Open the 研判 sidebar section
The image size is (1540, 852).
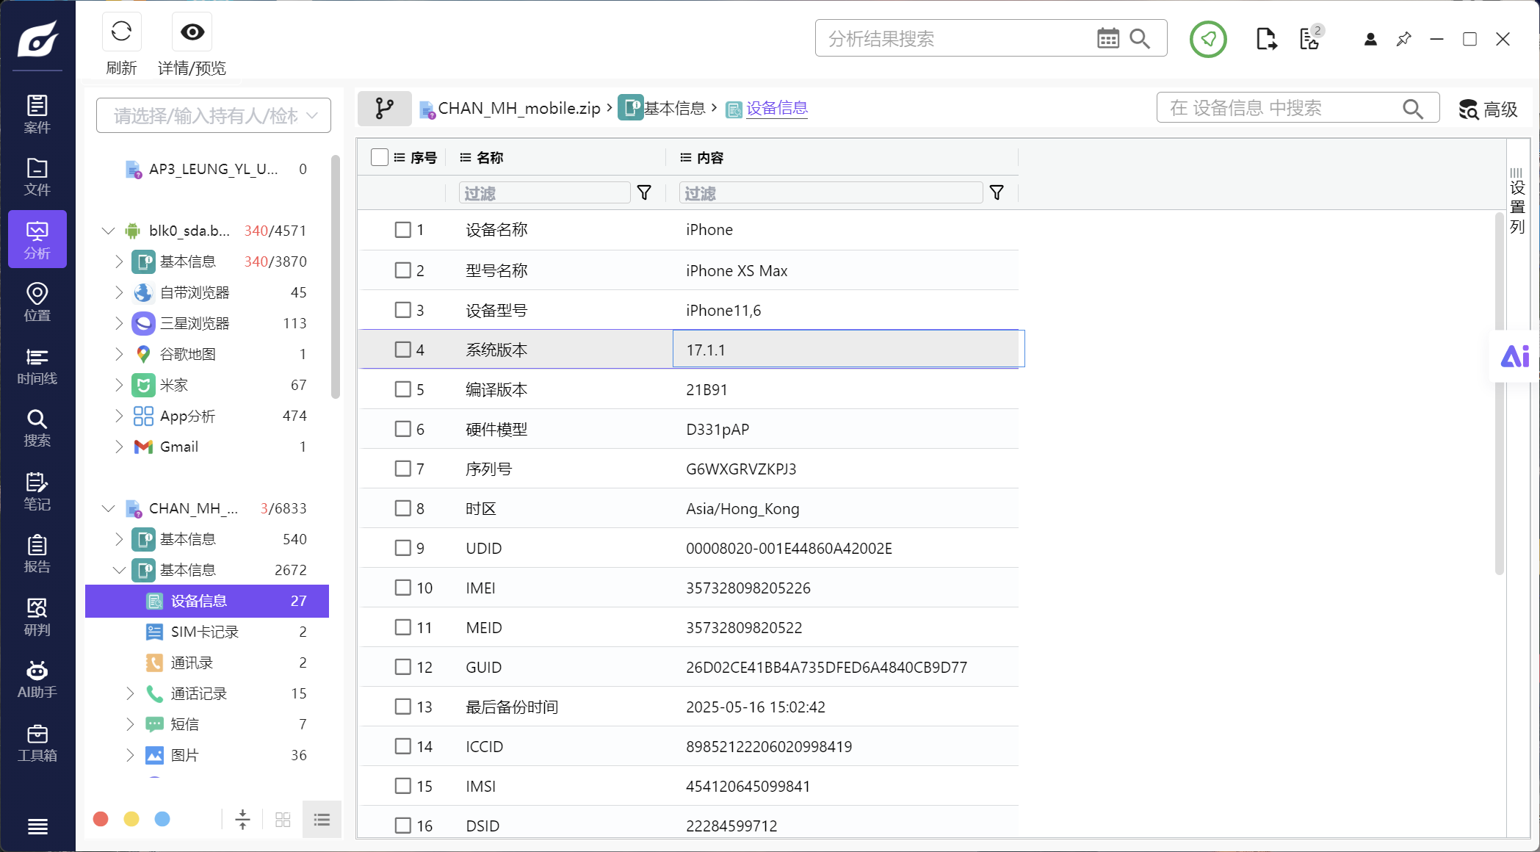[37, 616]
